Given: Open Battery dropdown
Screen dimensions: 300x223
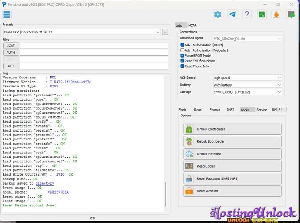Looking at the screenshot, I should click(x=247, y=85).
